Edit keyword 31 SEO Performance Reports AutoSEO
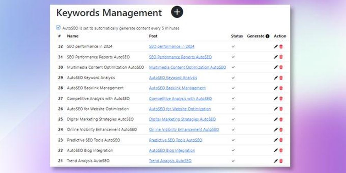The width and height of the screenshot is (346, 173). [x=276, y=57]
